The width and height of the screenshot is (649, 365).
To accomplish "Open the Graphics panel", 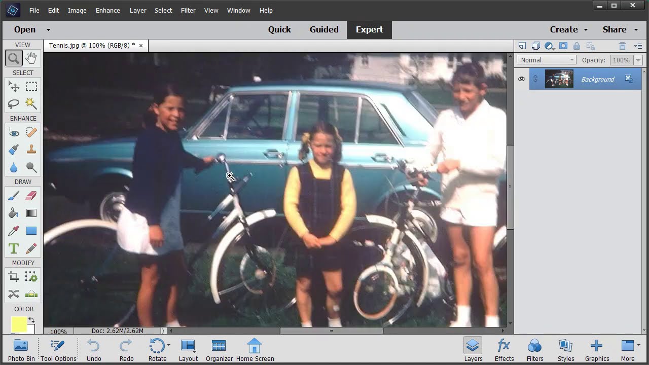I will click(x=597, y=349).
